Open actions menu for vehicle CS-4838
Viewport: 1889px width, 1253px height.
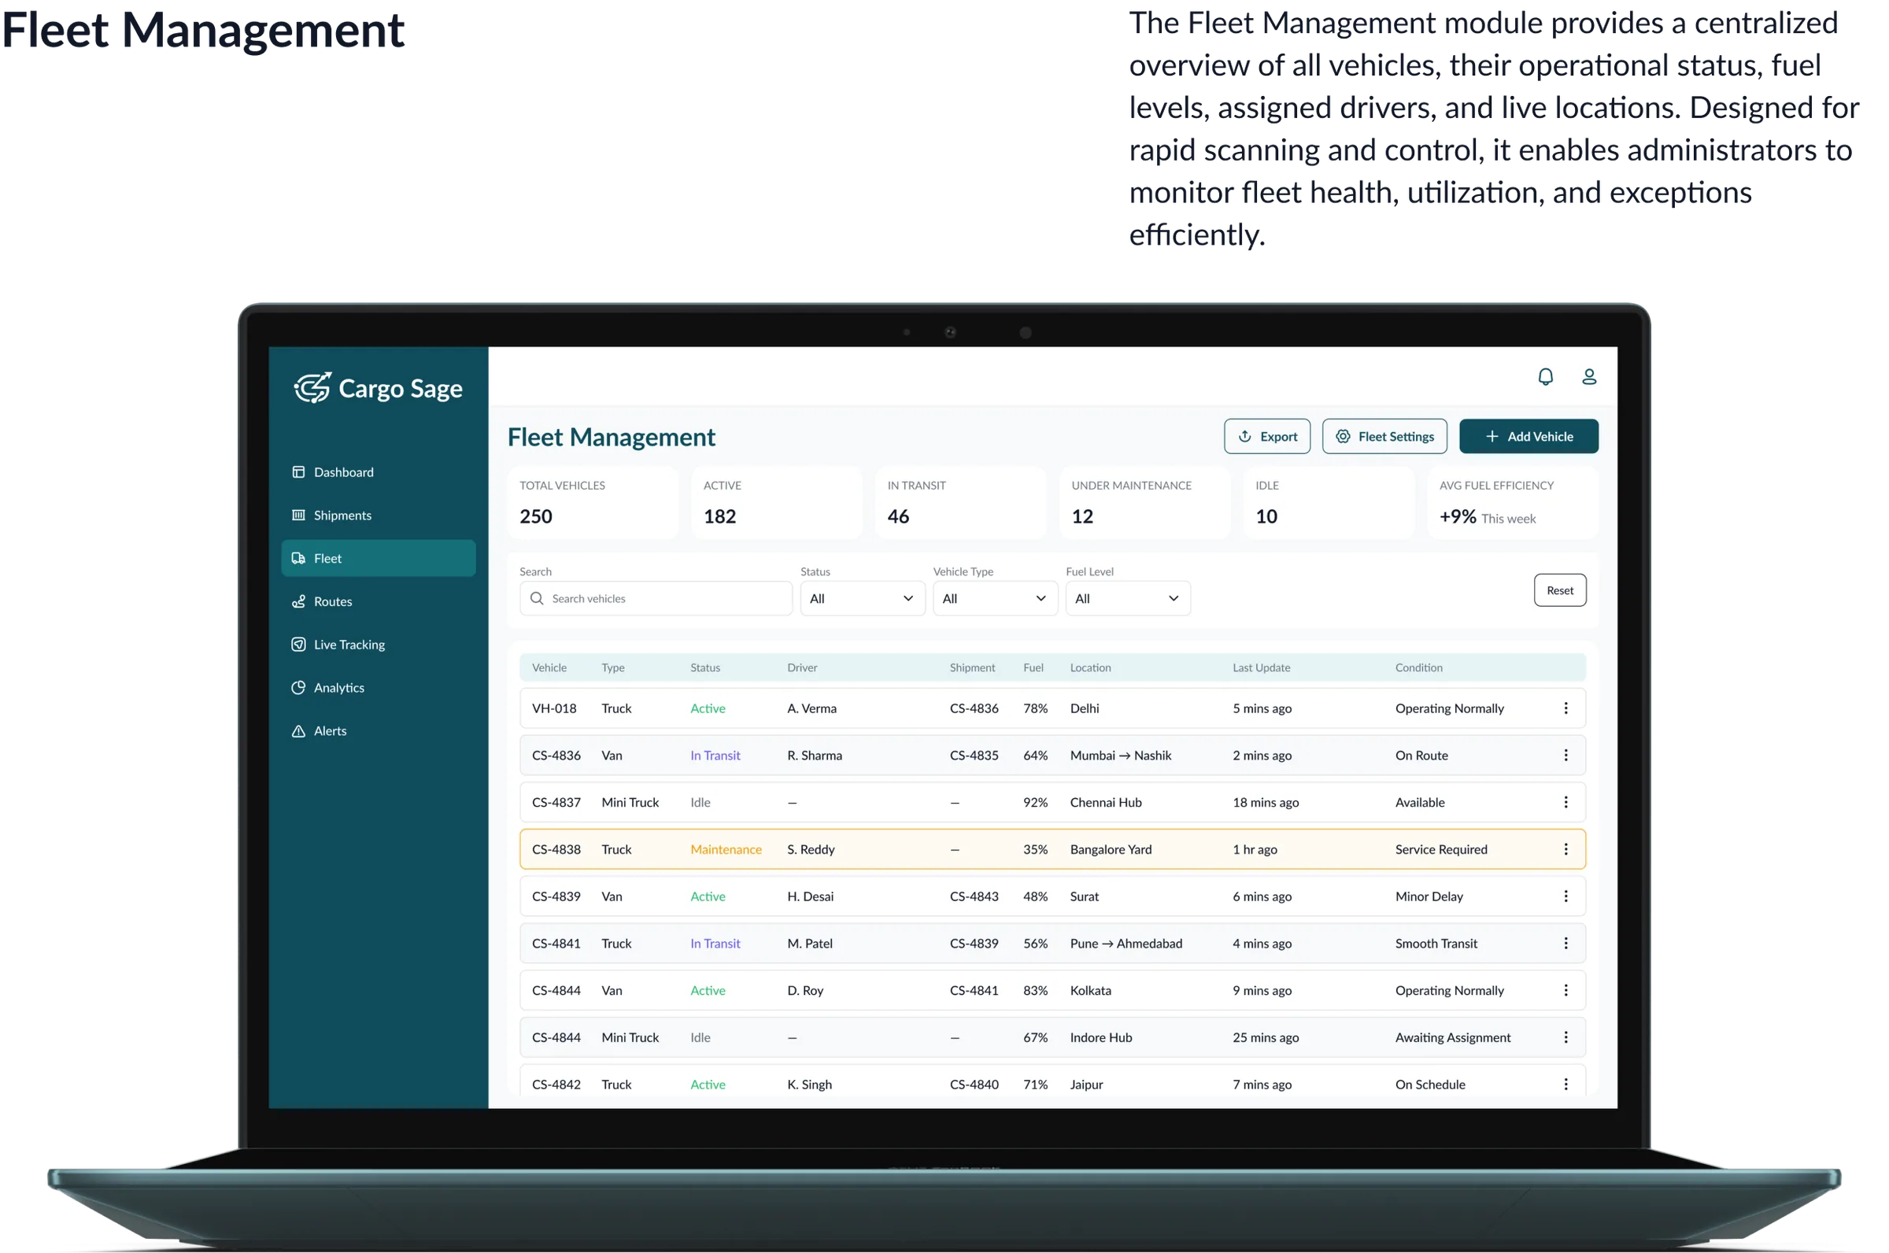coord(1566,849)
